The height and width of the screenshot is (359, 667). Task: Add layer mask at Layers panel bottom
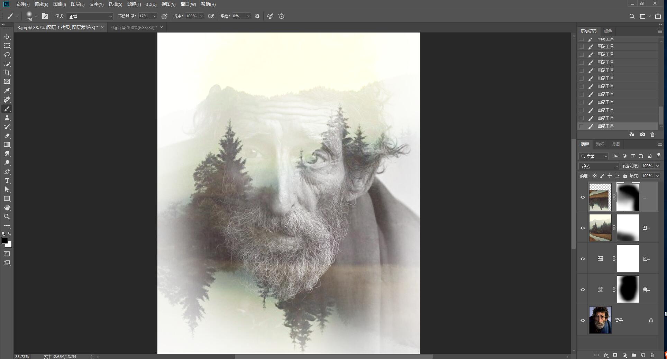pyautogui.click(x=615, y=355)
